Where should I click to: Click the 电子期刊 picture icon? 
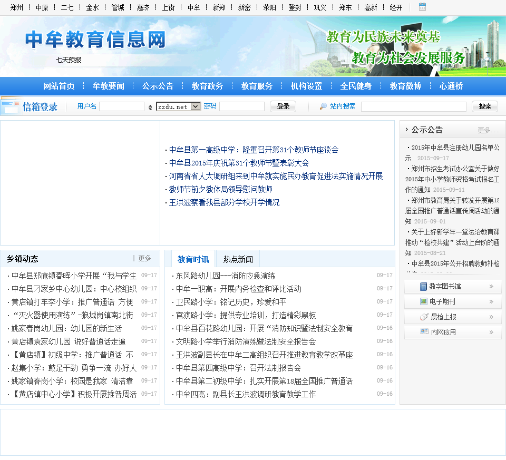point(423,302)
